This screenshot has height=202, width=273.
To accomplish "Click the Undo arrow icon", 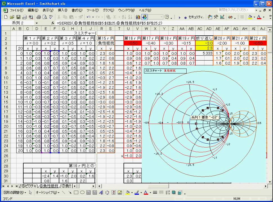I will click(x=89, y=17).
